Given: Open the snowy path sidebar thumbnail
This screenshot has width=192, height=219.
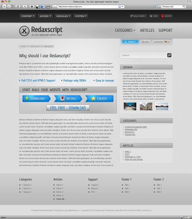Looking at the screenshot, I should pyautogui.click(x=130, y=106).
